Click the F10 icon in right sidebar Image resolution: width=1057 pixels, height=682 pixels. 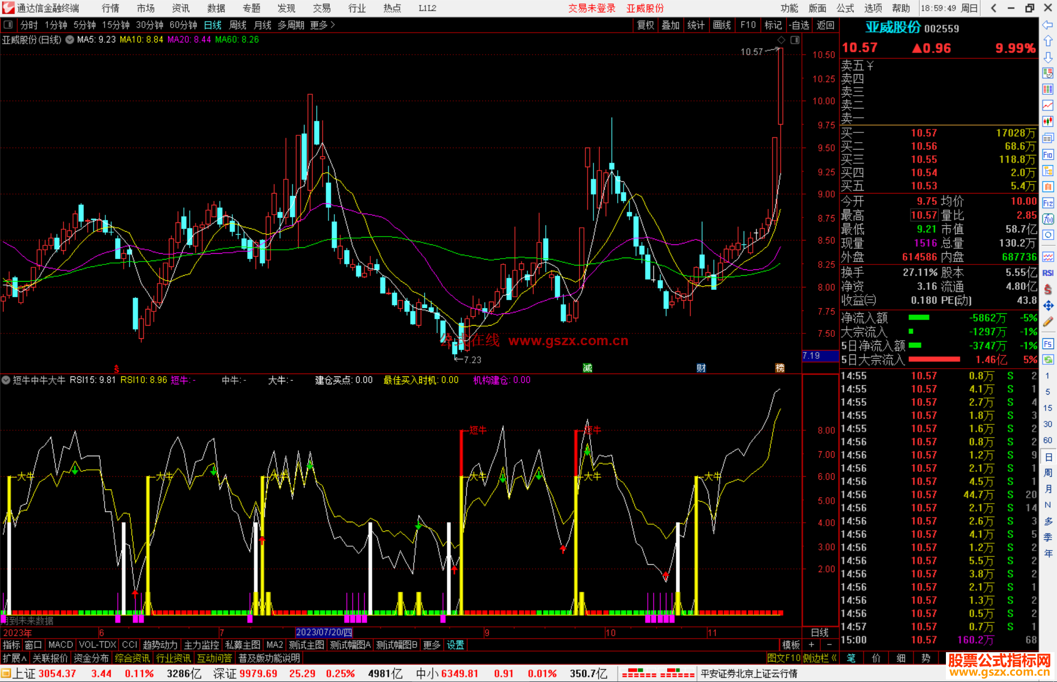[x=1048, y=155]
